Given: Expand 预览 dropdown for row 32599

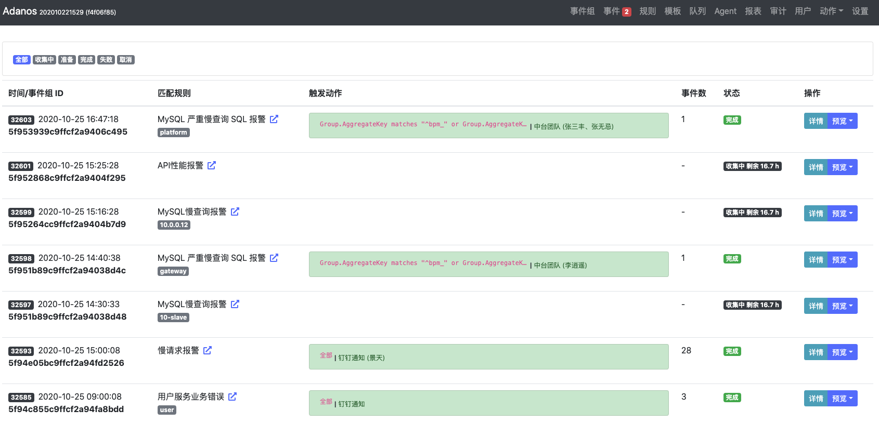Looking at the screenshot, I should (x=843, y=214).
